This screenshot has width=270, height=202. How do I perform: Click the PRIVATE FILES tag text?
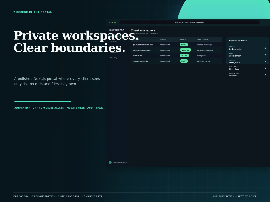76,108
